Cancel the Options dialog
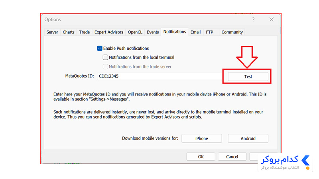 232,157
